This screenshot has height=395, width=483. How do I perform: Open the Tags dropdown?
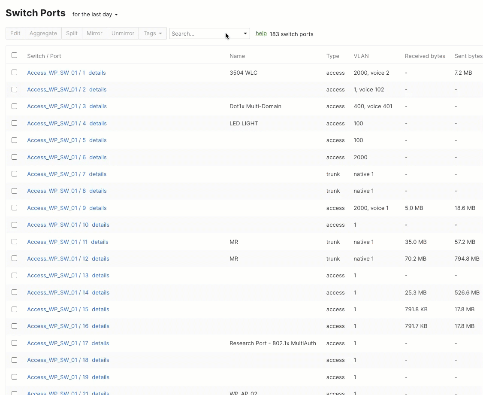152,33
